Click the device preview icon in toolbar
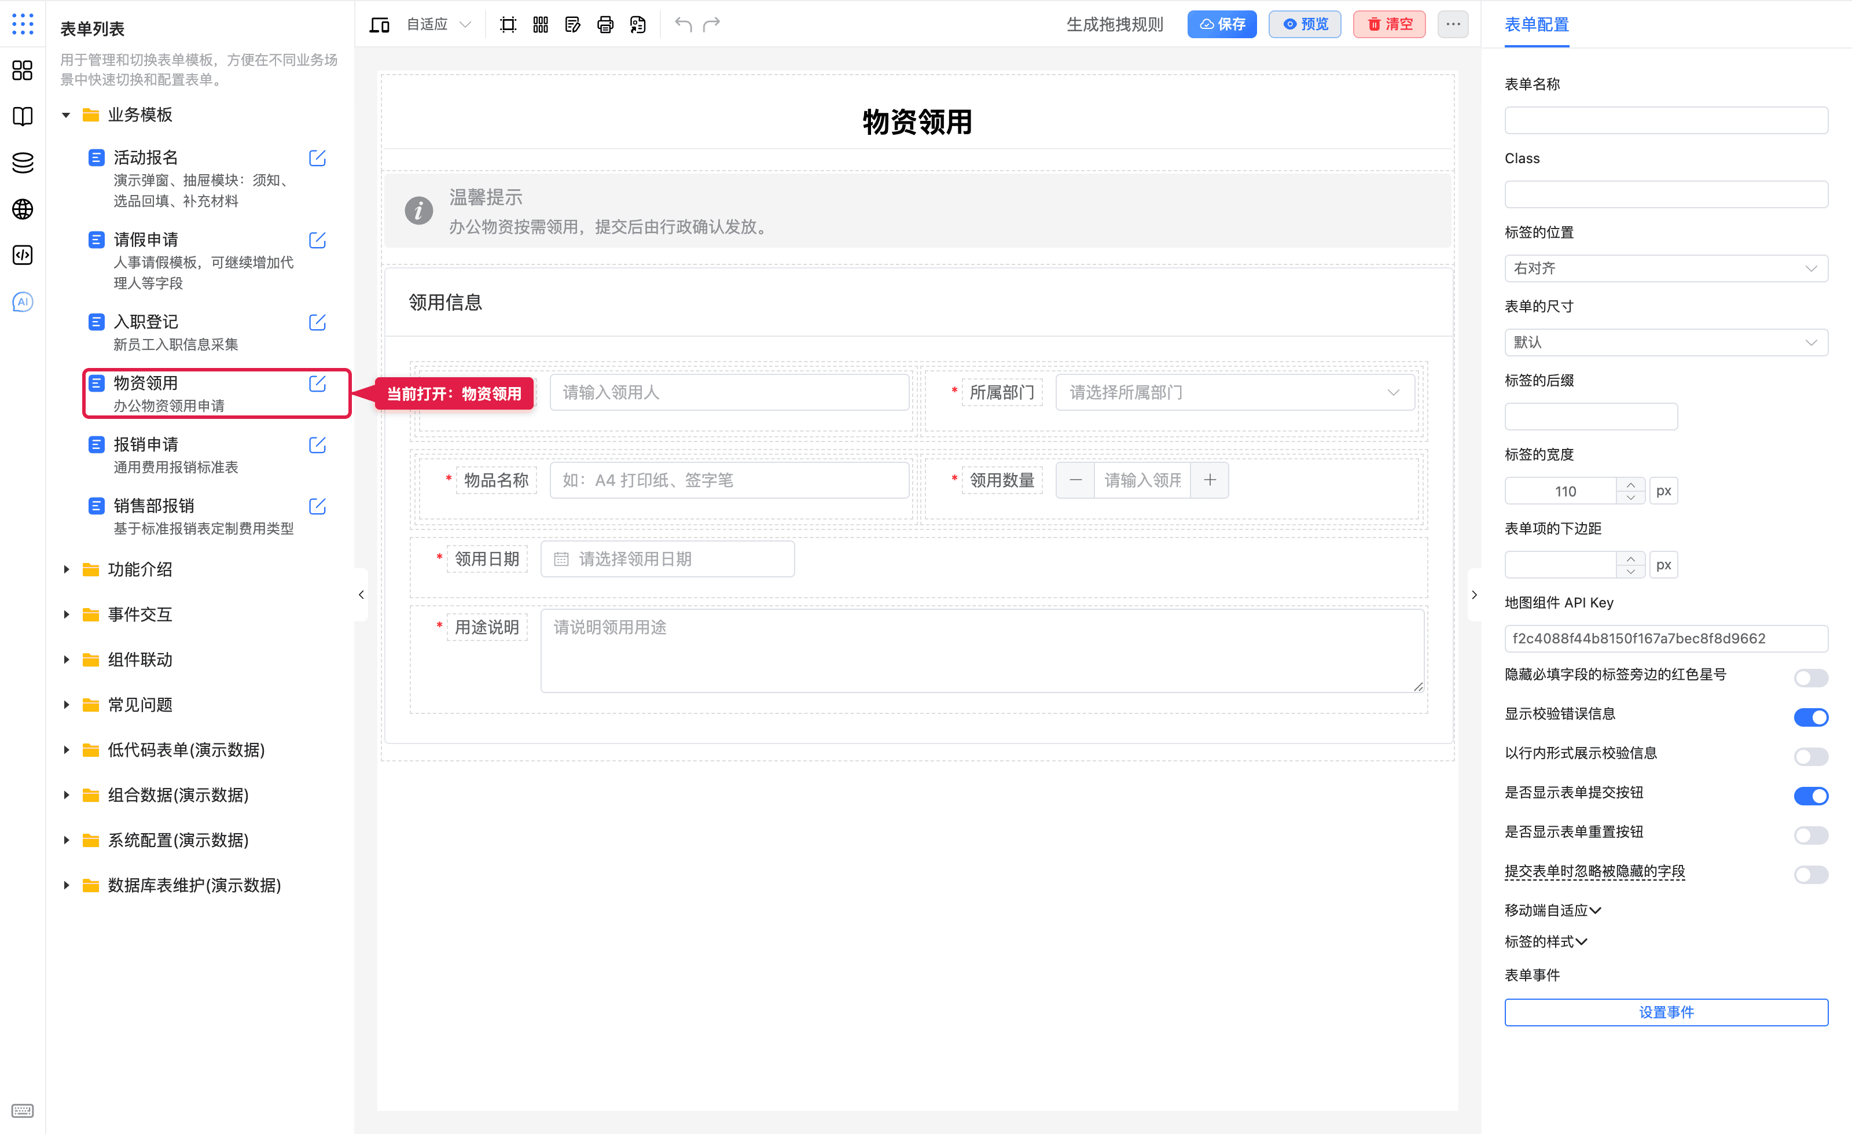 [380, 25]
